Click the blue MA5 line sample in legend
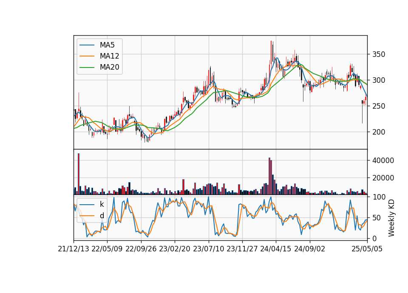The image size is (408, 293). click(x=87, y=45)
